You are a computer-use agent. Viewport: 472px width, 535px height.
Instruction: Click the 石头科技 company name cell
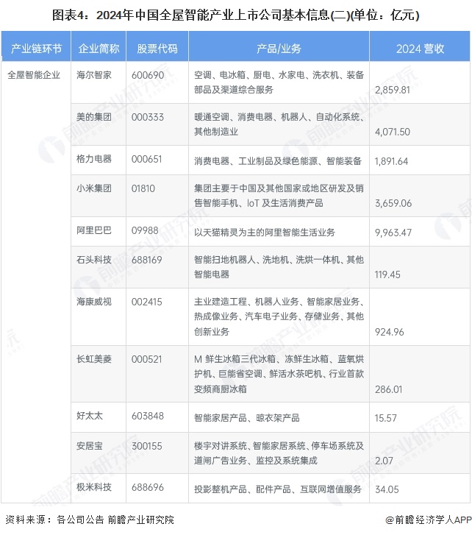pyautogui.click(x=94, y=259)
